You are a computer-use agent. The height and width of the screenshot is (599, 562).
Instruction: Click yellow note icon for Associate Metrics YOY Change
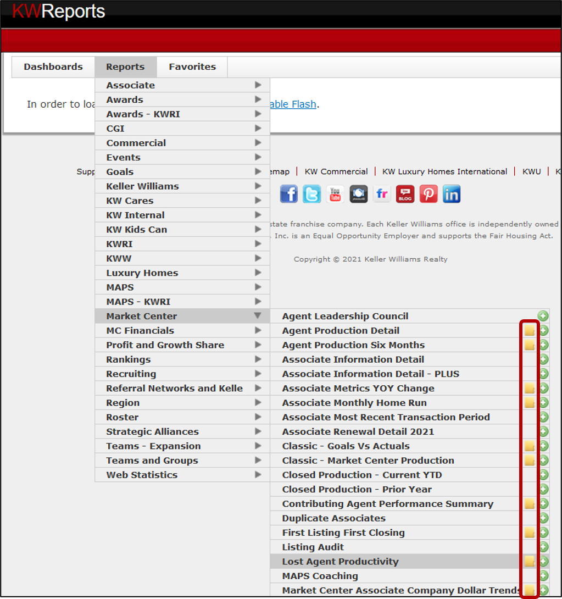530,388
